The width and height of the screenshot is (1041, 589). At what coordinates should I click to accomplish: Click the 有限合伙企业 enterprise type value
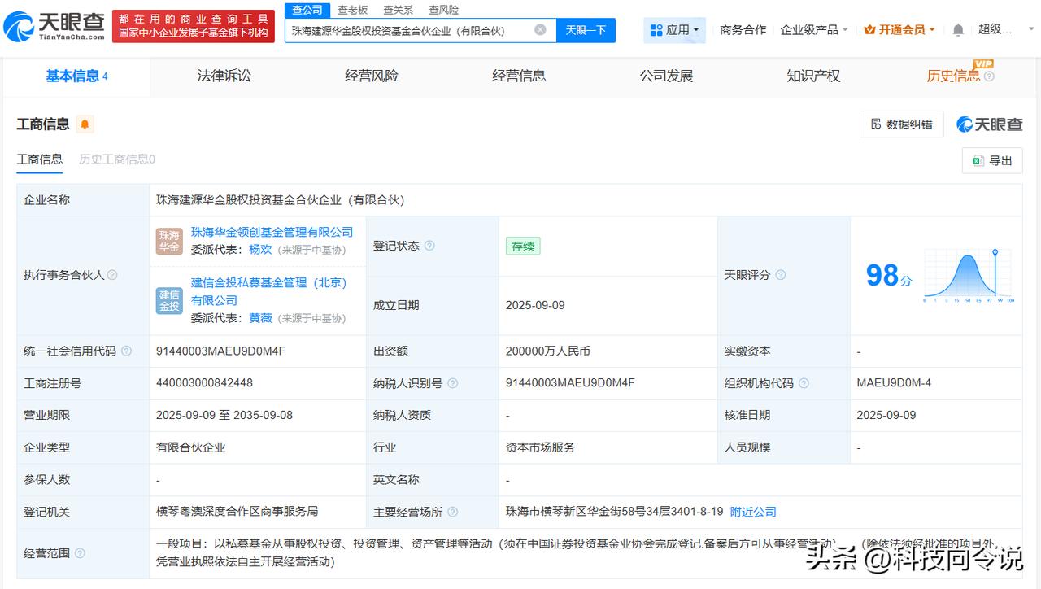(x=191, y=447)
